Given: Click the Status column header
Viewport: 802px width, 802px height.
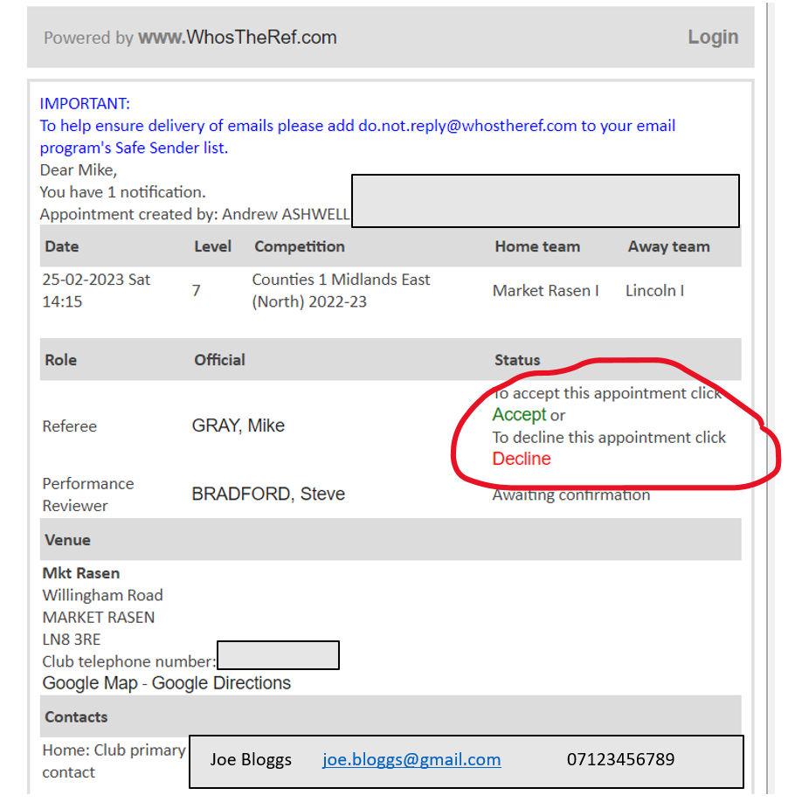Looking at the screenshot, I should [517, 360].
